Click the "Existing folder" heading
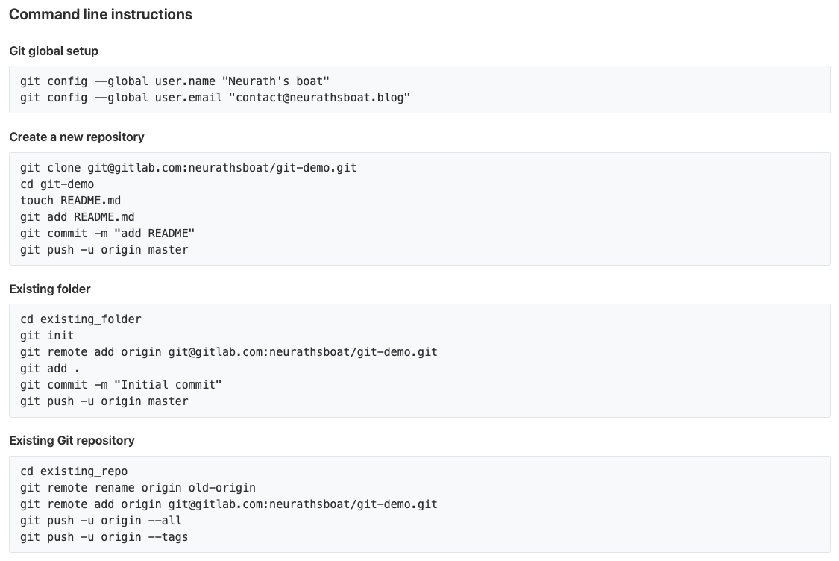 pos(50,289)
